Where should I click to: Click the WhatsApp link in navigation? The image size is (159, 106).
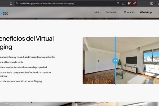click(146, 12)
